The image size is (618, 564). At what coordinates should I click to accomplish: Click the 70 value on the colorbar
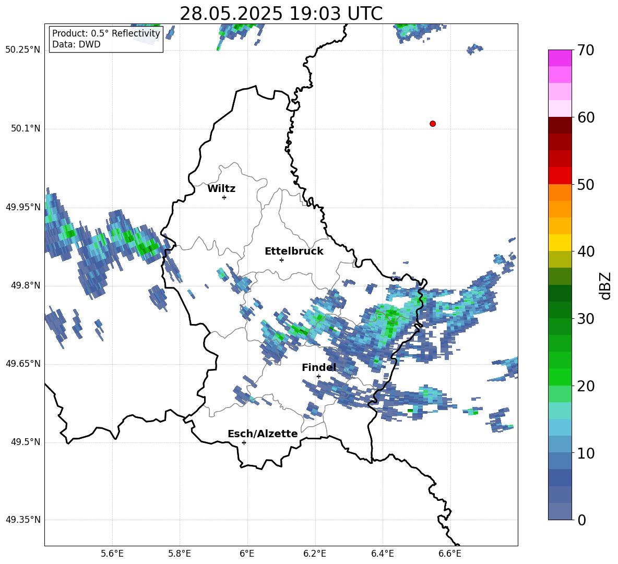[x=586, y=51]
